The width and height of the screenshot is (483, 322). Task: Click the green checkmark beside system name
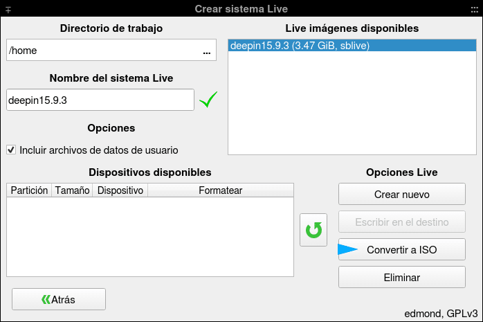coord(208,100)
